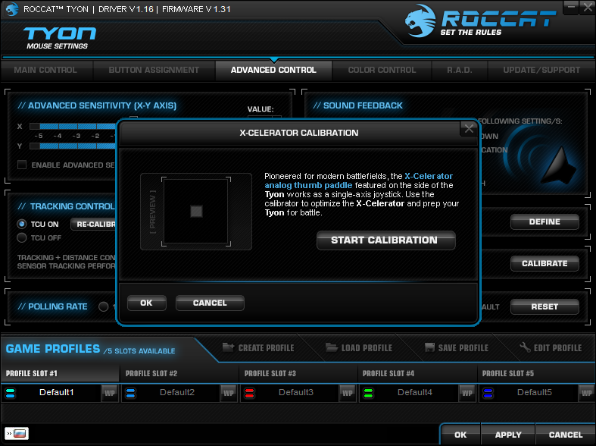Select Profile Slot #5 header
This screenshot has width=596, height=446.
point(537,374)
